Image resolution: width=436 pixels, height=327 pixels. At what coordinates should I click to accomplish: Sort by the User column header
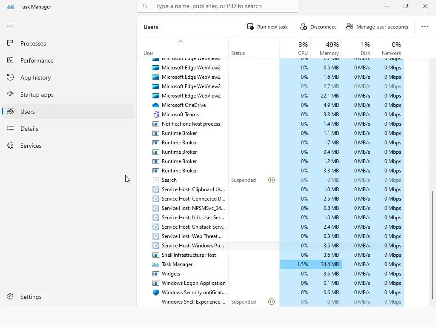pos(182,48)
